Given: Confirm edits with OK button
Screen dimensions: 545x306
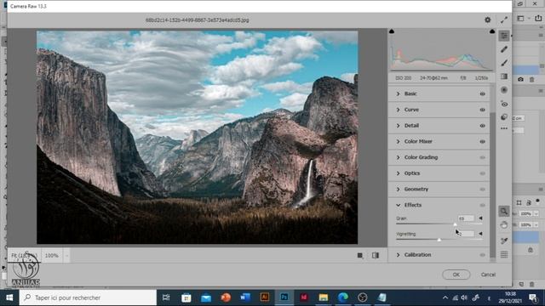Looking at the screenshot, I should pos(456,275).
